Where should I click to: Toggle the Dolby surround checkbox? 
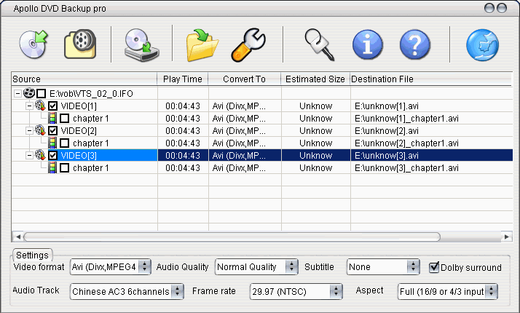434,267
